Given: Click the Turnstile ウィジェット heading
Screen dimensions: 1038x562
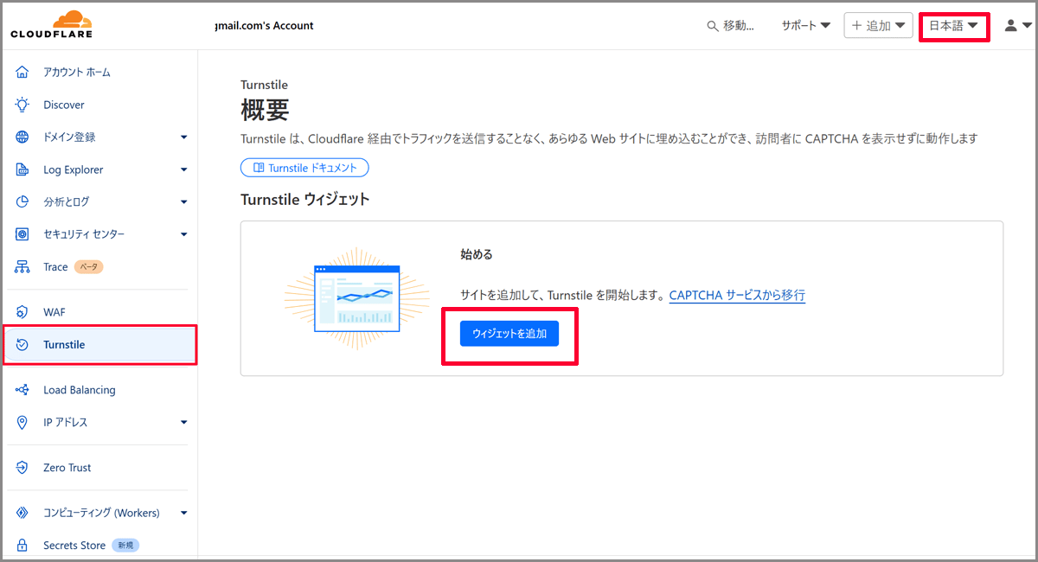Looking at the screenshot, I should [304, 200].
